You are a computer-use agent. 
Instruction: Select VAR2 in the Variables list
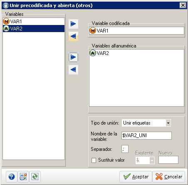click(34, 29)
